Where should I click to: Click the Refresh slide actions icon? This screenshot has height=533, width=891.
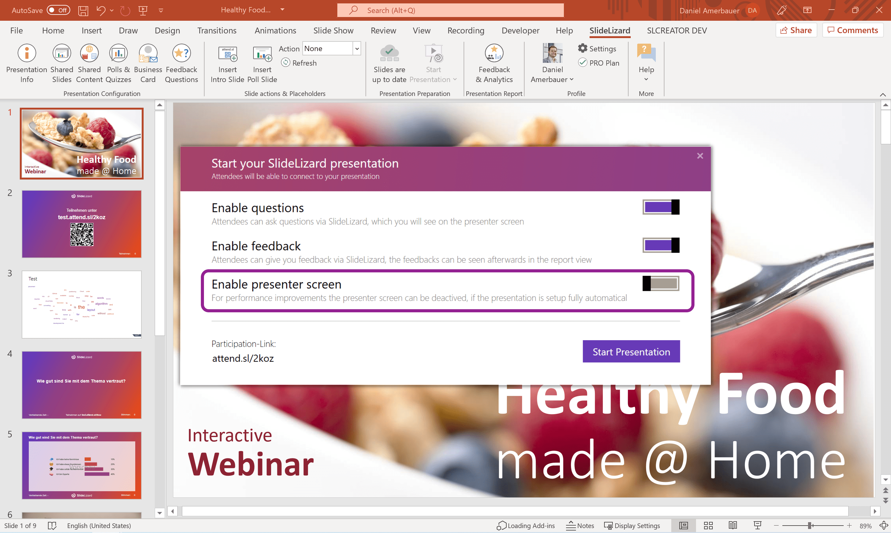(286, 63)
